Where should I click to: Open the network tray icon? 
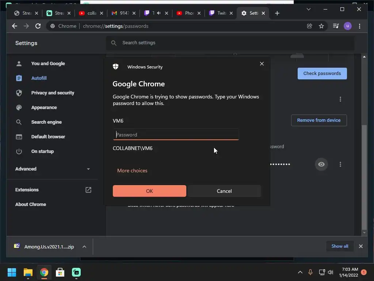[x=322, y=272]
